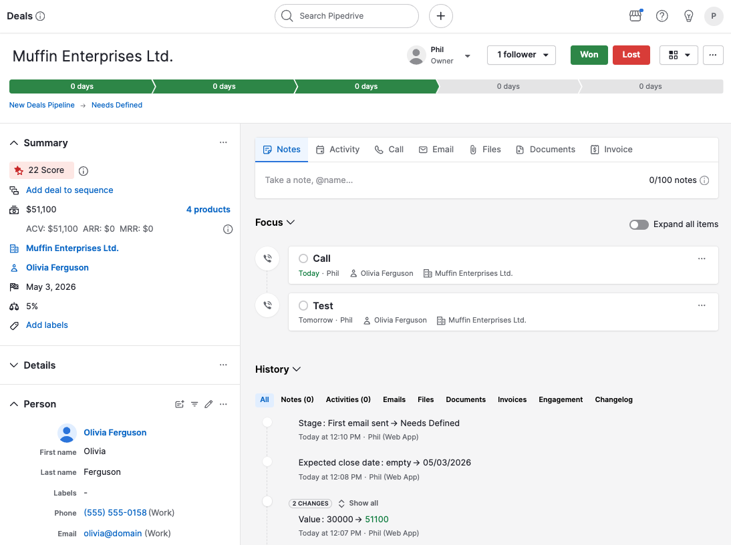731x545 pixels.
Task: Click the fourth pipeline stage segment
Action: coord(508,86)
